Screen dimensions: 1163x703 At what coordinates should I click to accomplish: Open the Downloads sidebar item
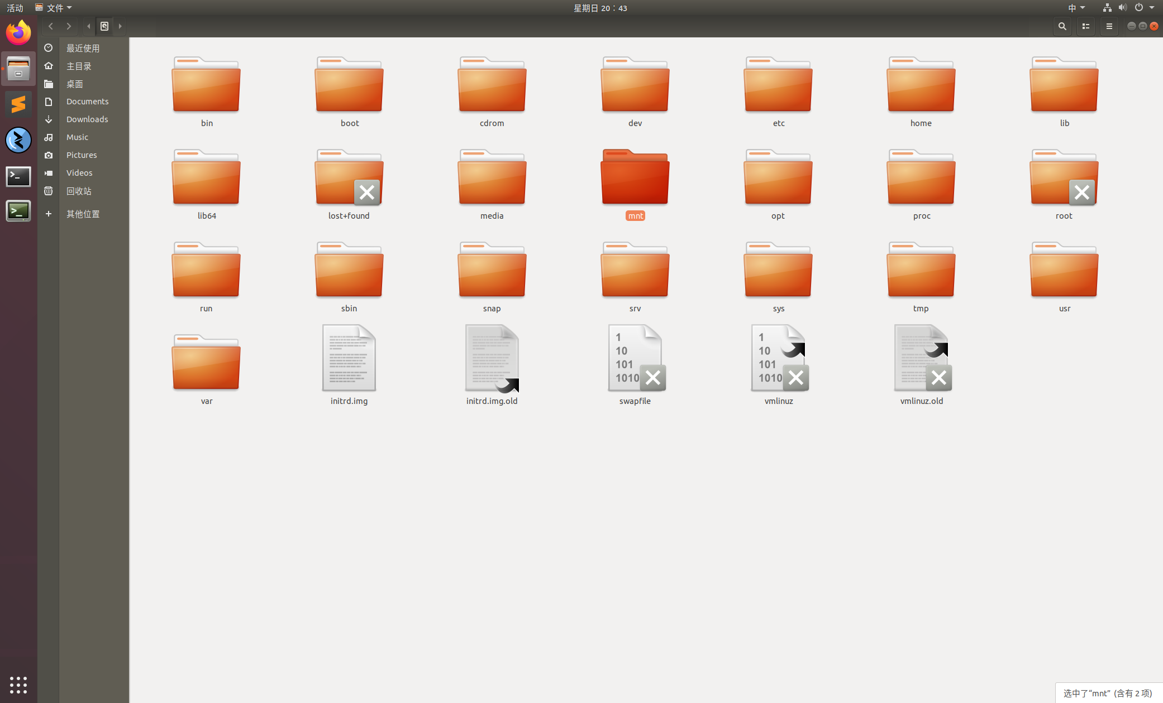(87, 119)
